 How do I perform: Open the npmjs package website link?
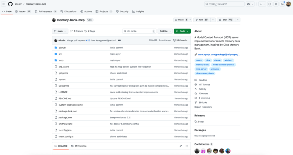(219, 55)
